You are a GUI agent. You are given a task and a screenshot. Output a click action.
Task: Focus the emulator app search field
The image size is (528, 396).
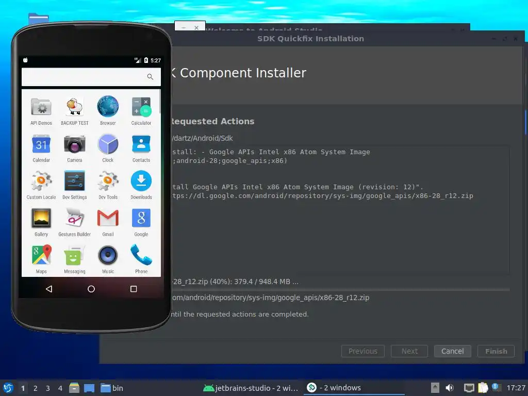point(91,77)
